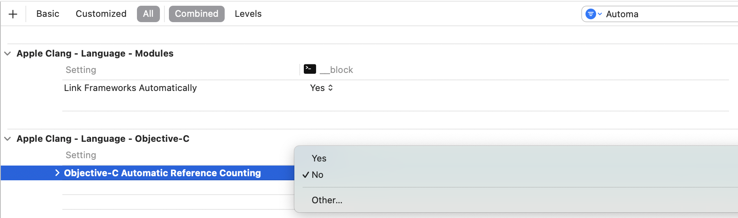Image resolution: width=738 pixels, height=218 pixels.
Task: Select the Link Frameworks Automatically row
Action: point(396,88)
